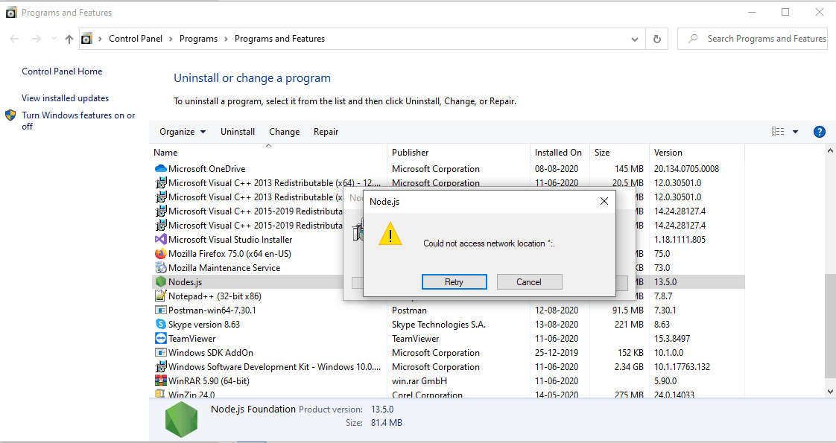Go up one level with up arrow
Viewport: 836px width, 443px height.
pos(69,39)
